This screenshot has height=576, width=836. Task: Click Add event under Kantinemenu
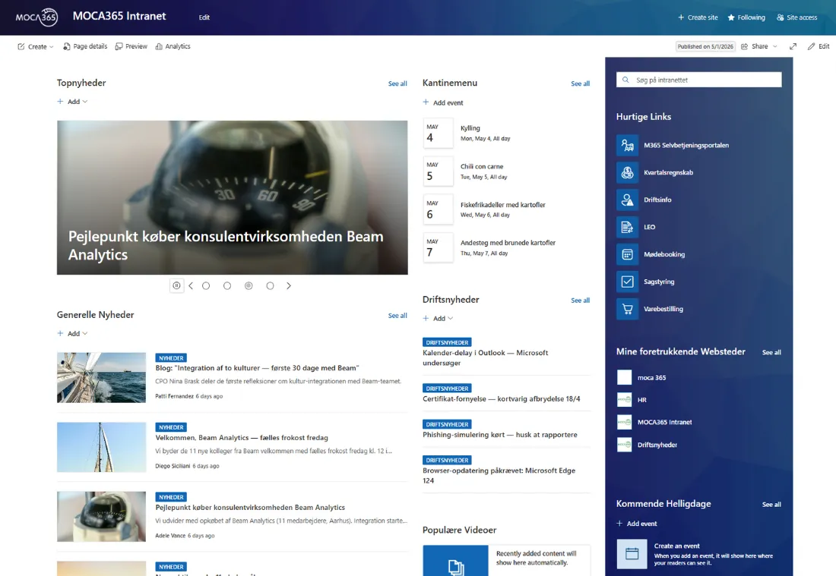tap(443, 102)
